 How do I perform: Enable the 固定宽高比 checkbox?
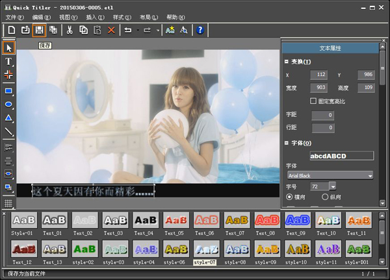[x=313, y=101]
